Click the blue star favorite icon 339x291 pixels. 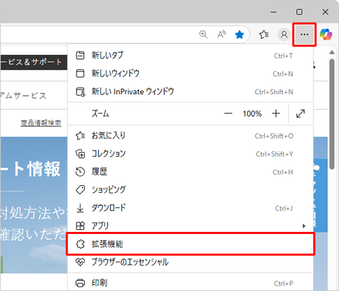coord(239,35)
